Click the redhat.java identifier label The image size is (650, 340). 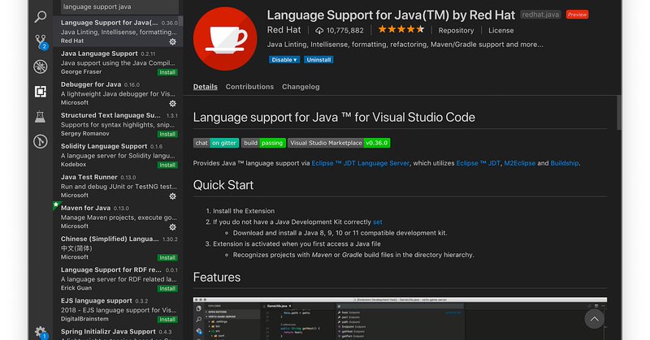(x=540, y=15)
